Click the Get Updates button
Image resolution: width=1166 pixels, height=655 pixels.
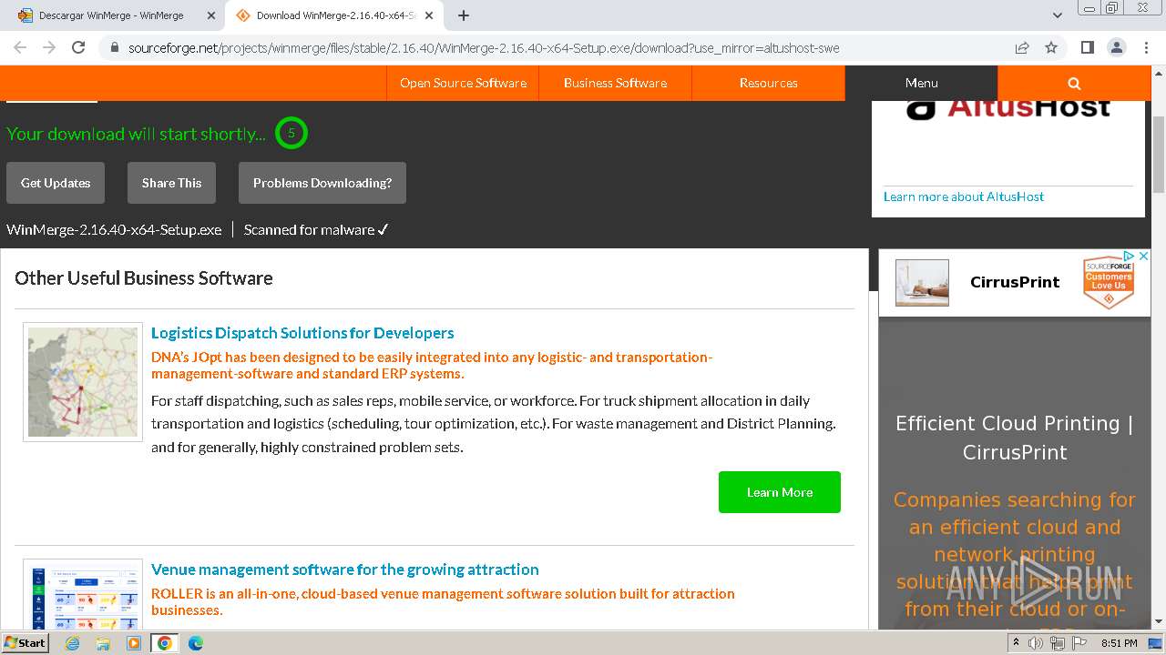coord(56,183)
